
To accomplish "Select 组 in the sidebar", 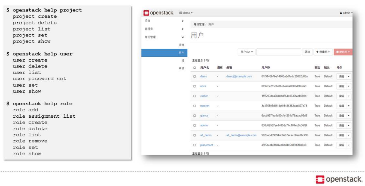I will (183, 60).
